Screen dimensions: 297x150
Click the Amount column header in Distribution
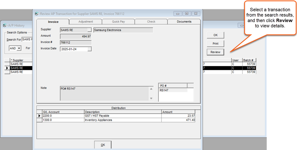point(178,112)
